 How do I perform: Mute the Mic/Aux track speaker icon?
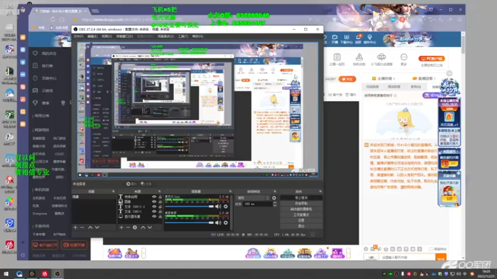218,206
